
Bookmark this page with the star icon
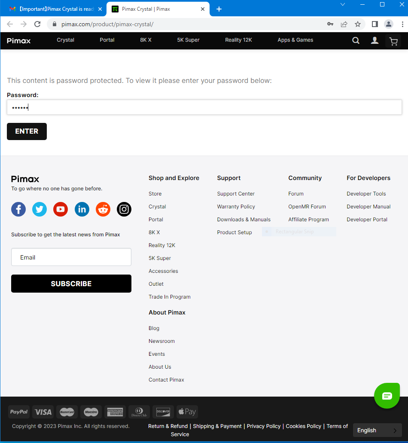(x=357, y=24)
